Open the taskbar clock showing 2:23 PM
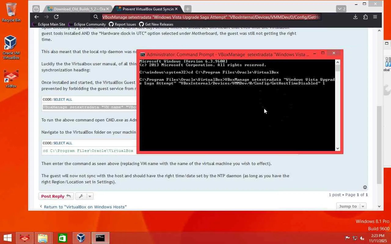This screenshot has height=244, width=391. 378,238
